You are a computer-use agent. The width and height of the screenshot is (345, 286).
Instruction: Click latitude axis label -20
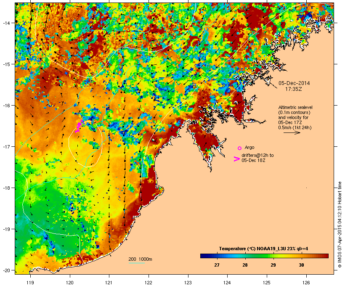6,270
